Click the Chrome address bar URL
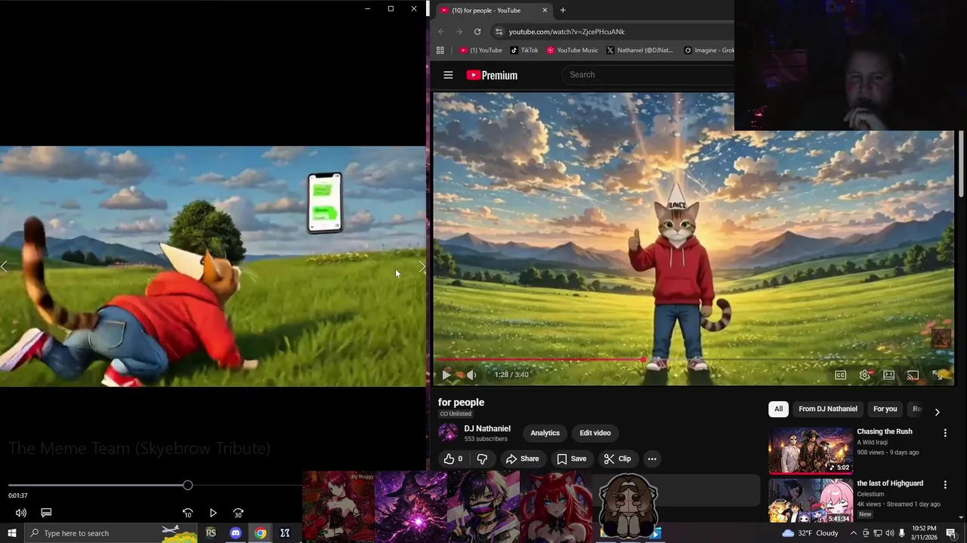Screen dimensions: 967x543 pos(567,32)
